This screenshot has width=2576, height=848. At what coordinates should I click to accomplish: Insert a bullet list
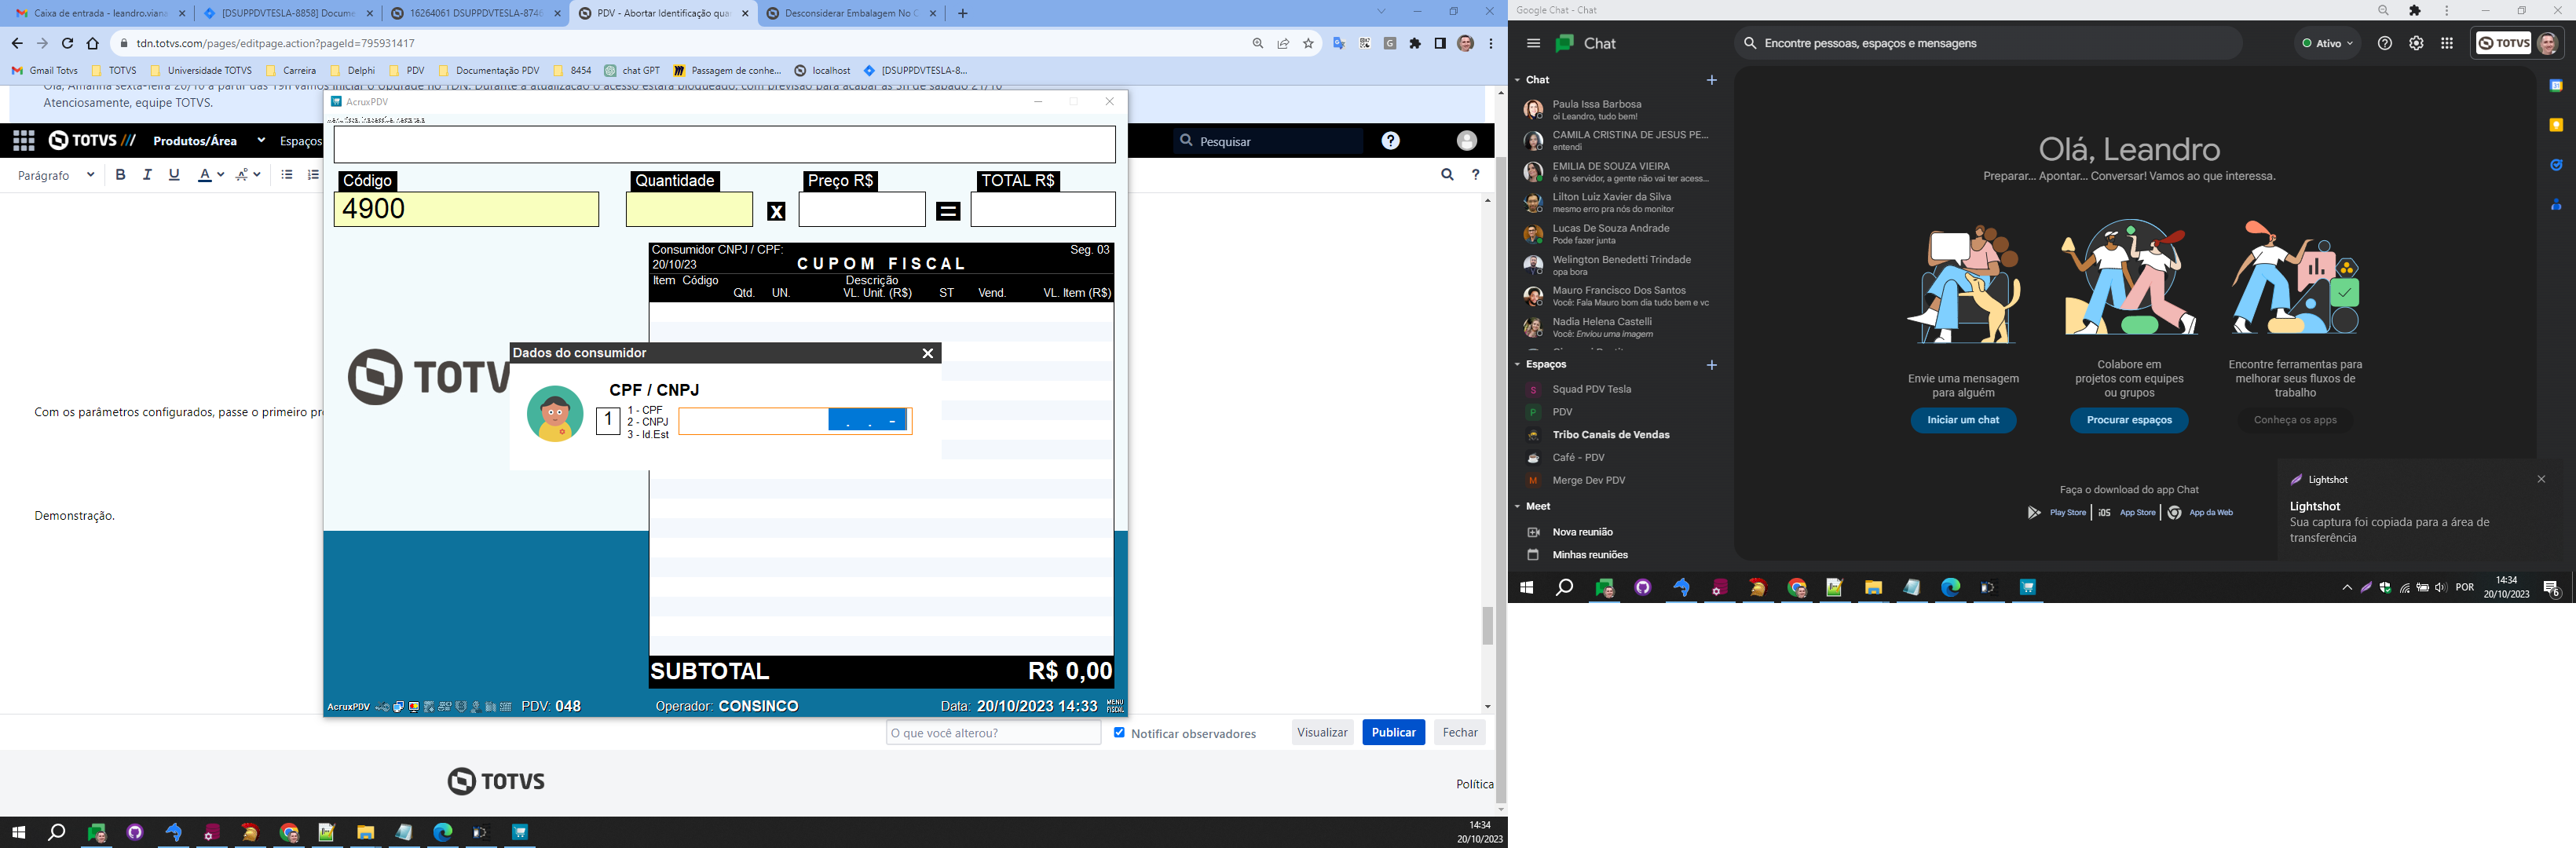(x=287, y=175)
